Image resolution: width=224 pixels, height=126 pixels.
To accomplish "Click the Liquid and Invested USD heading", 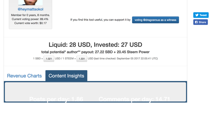I will tap(95, 45).
